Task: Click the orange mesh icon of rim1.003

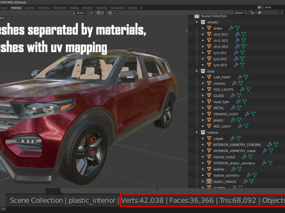Action: (209, 47)
